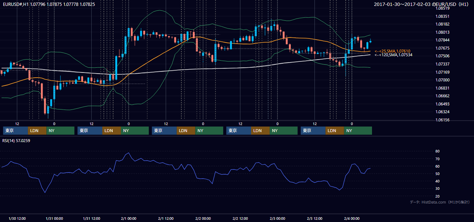
Task: Click the 2/2 00:00 time axis label
Action: (x=203, y=218)
